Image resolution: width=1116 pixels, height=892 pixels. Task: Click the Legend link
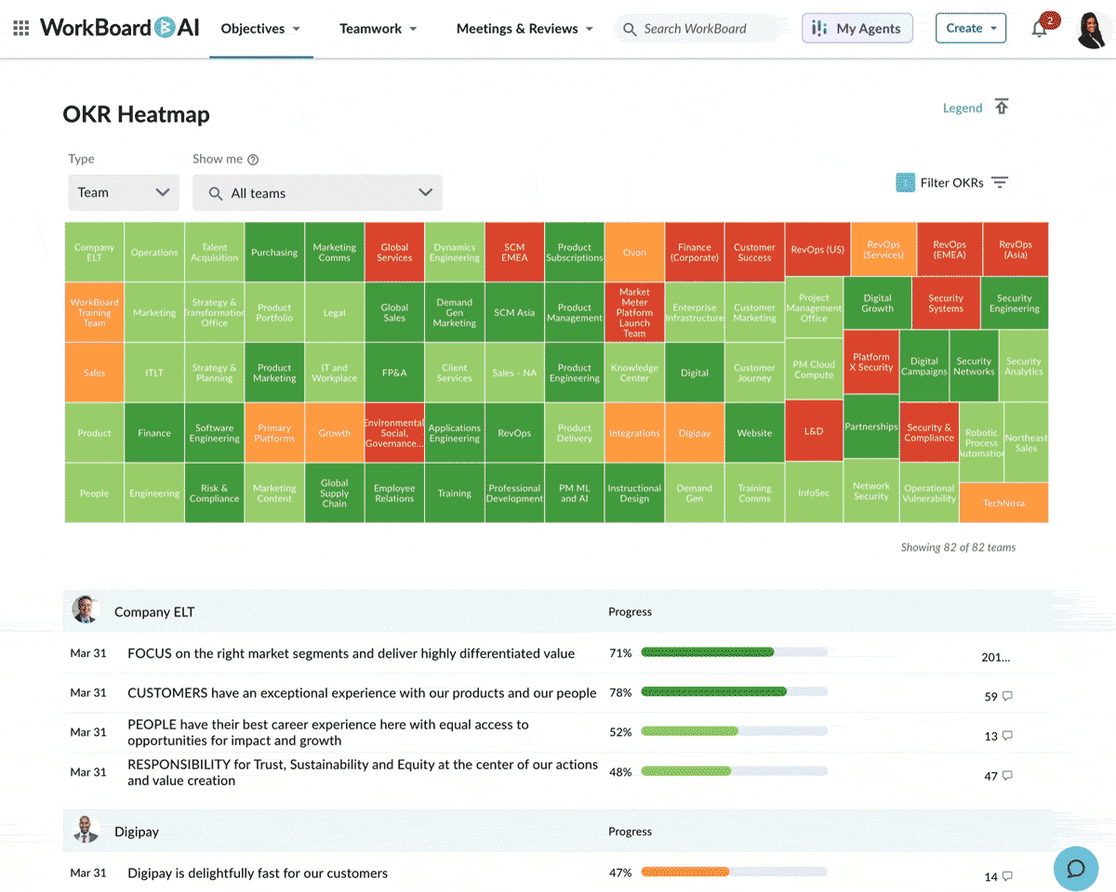(963, 108)
